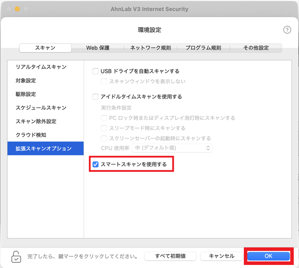Click the lock icon to save settings
299x268 pixels.
pos(16,257)
